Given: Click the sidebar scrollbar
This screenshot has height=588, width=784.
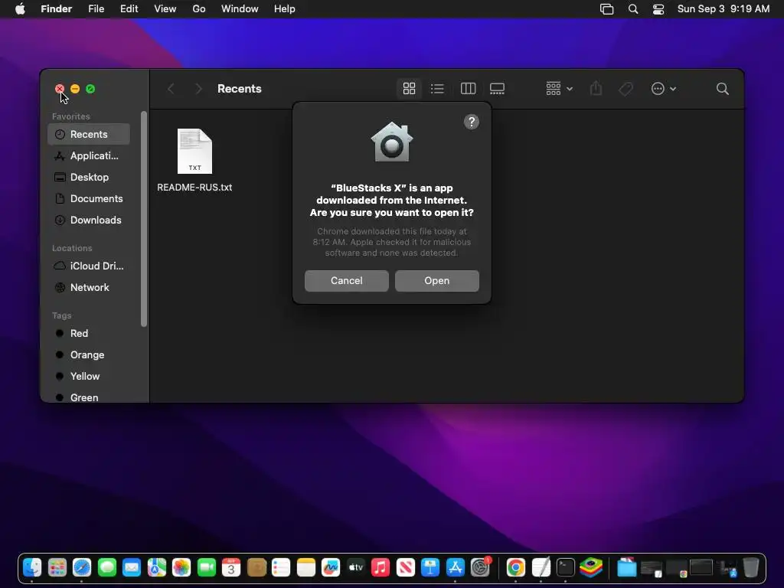Looking at the screenshot, I should tap(144, 219).
